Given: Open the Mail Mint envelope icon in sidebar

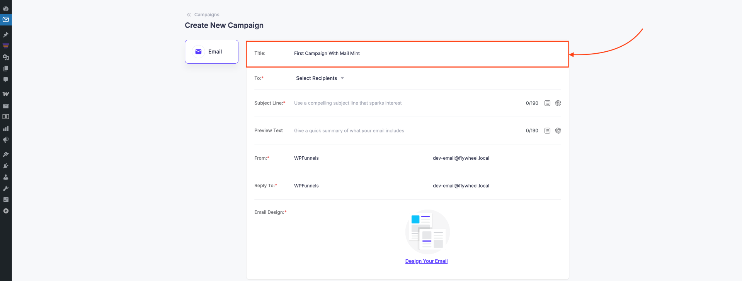Looking at the screenshot, I should tap(6, 19).
